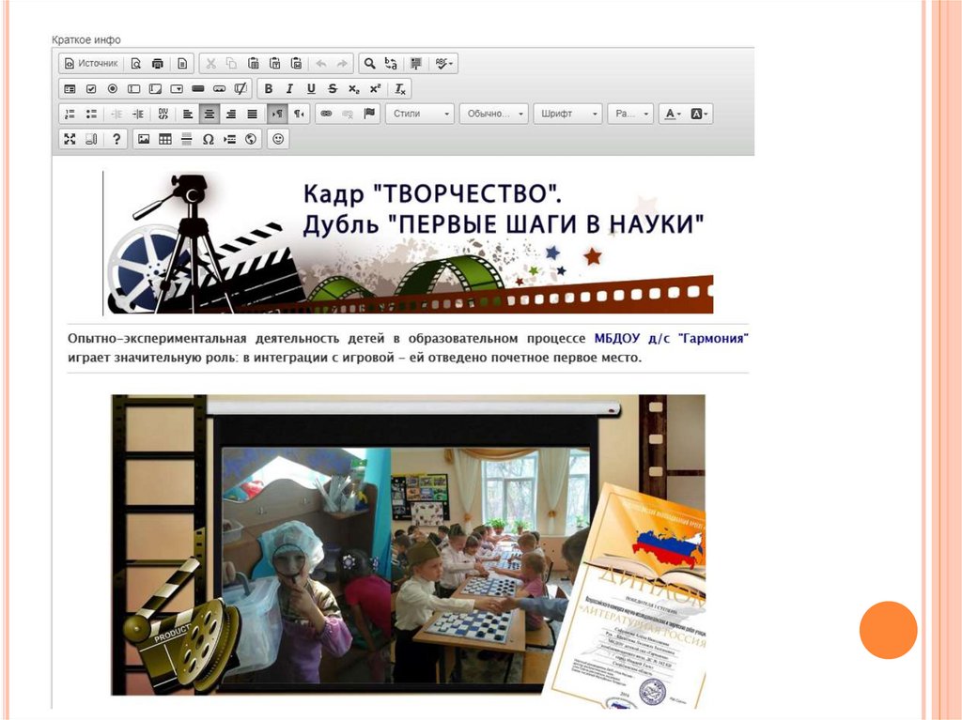This screenshot has height=720, width=962.
Task: Click the Unlink icon
Action: [x=348, y=114]
